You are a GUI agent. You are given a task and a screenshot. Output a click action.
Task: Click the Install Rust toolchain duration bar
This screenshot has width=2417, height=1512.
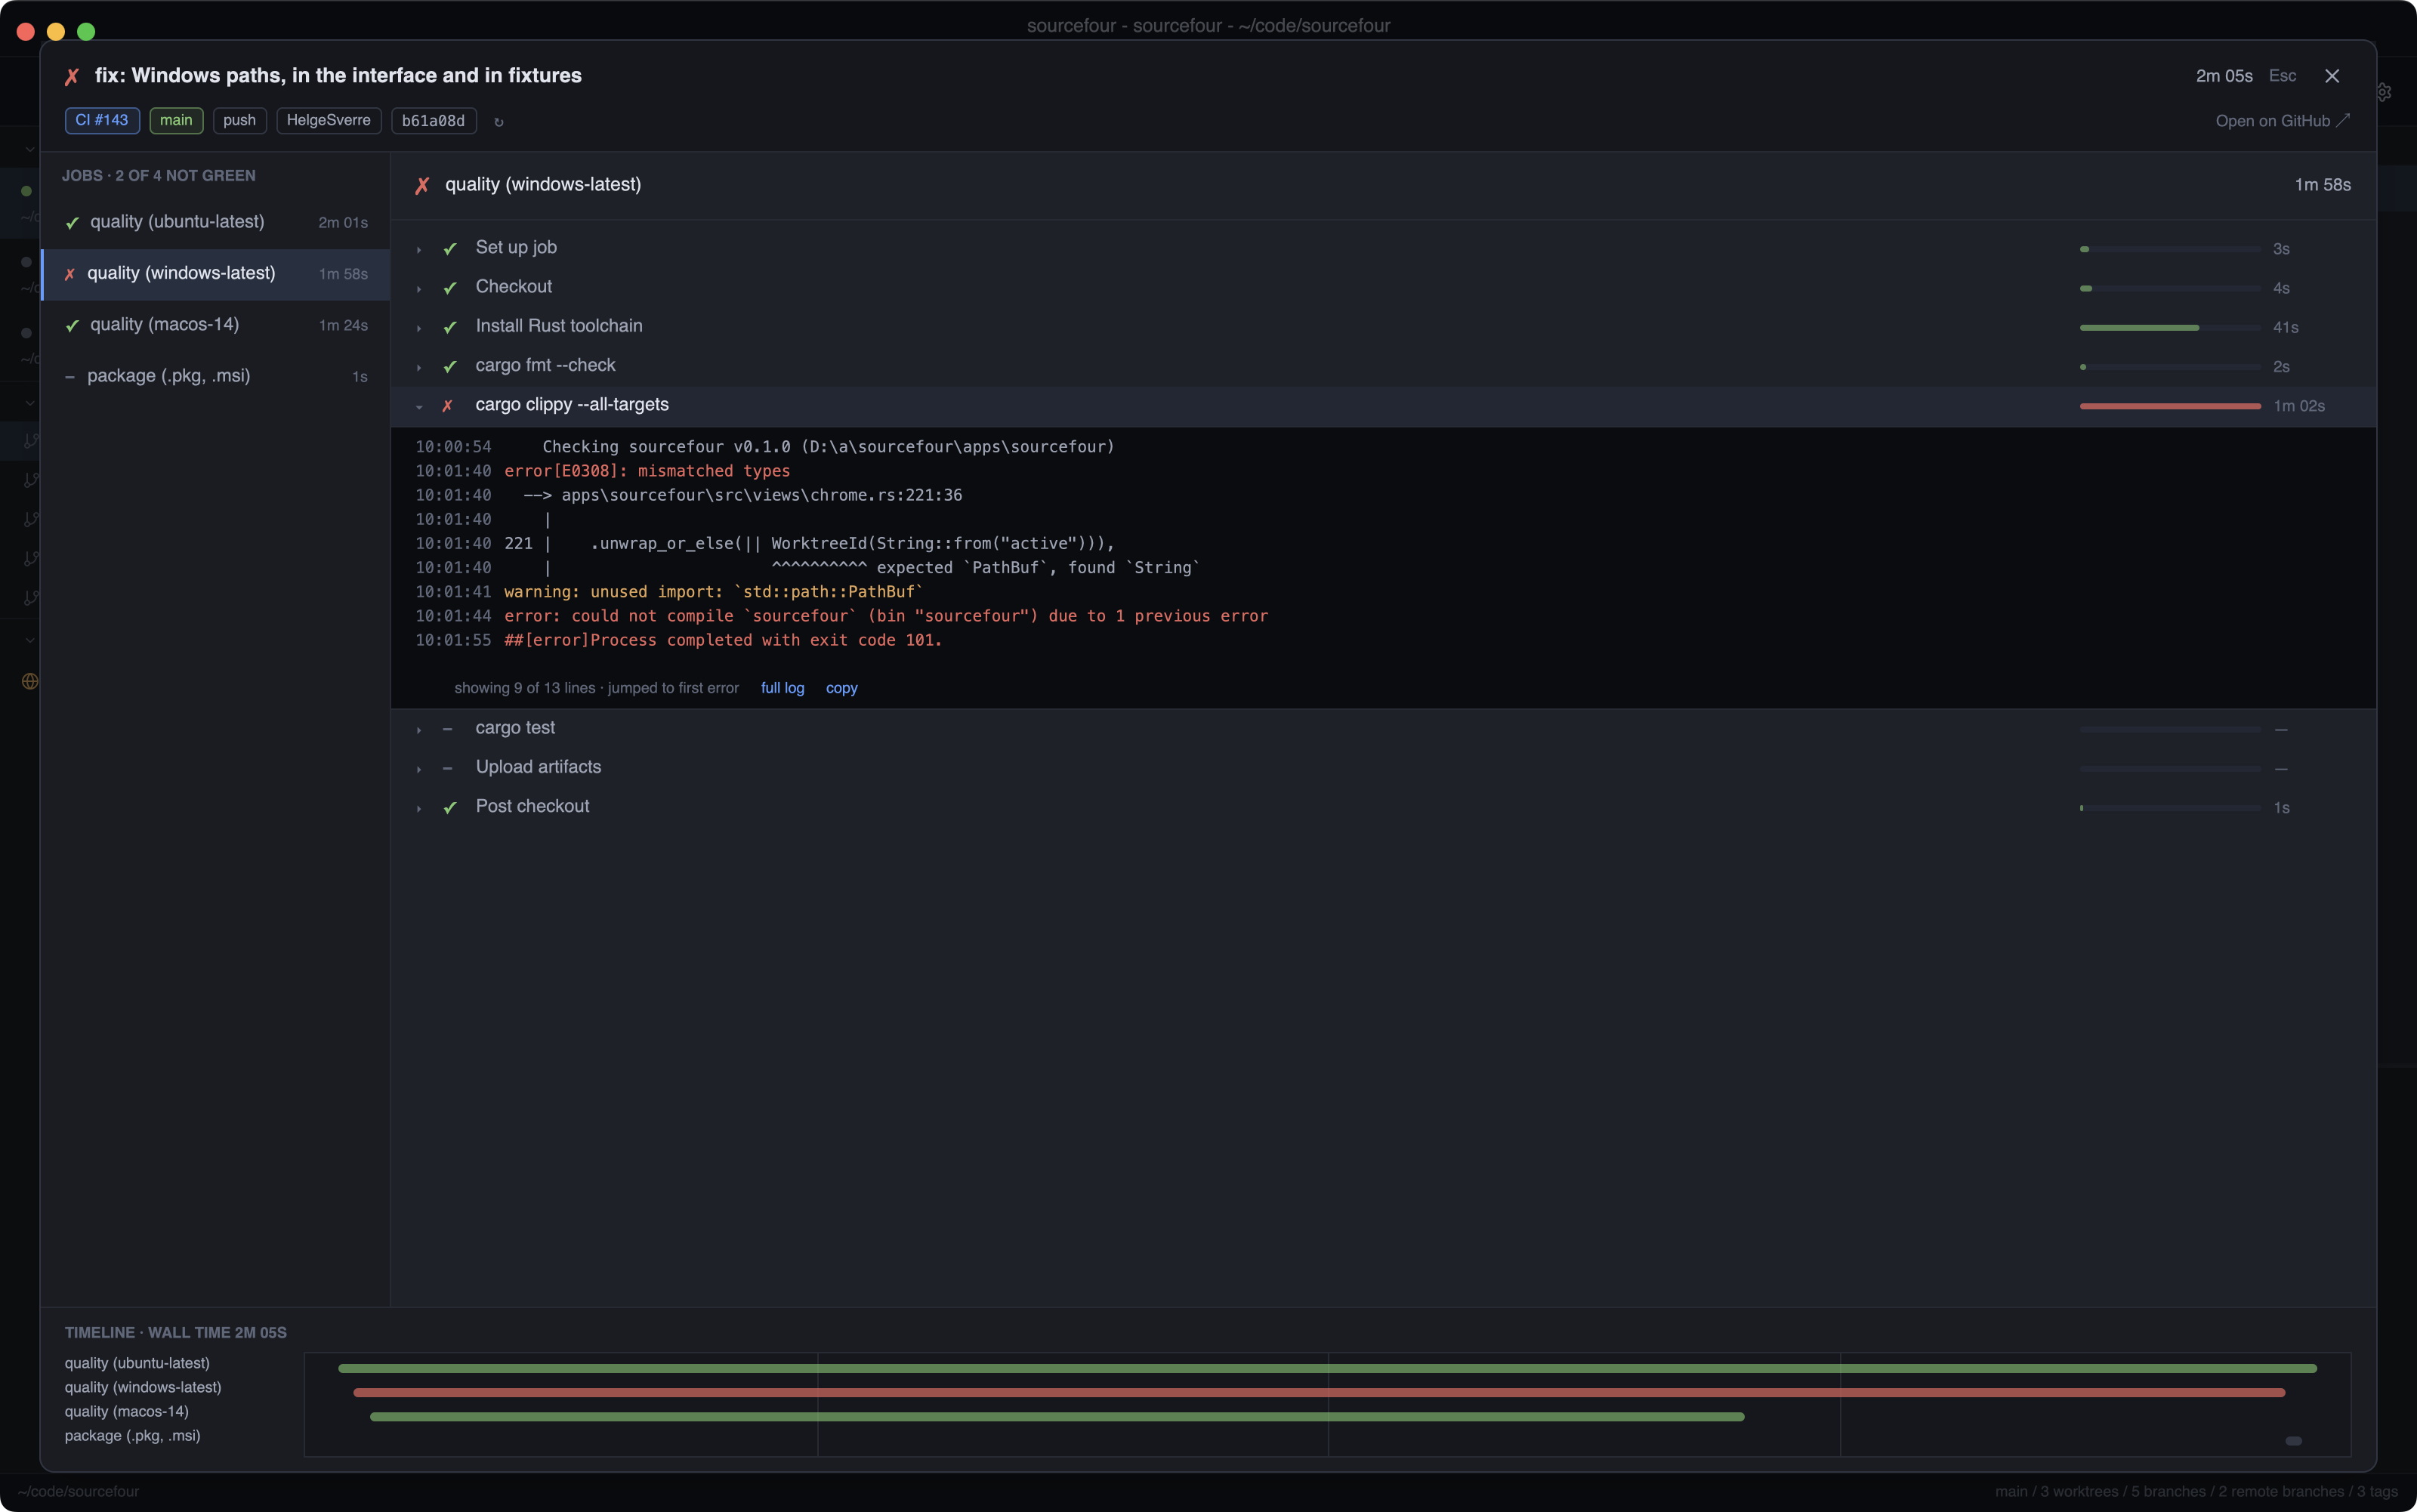point(2169,328)
